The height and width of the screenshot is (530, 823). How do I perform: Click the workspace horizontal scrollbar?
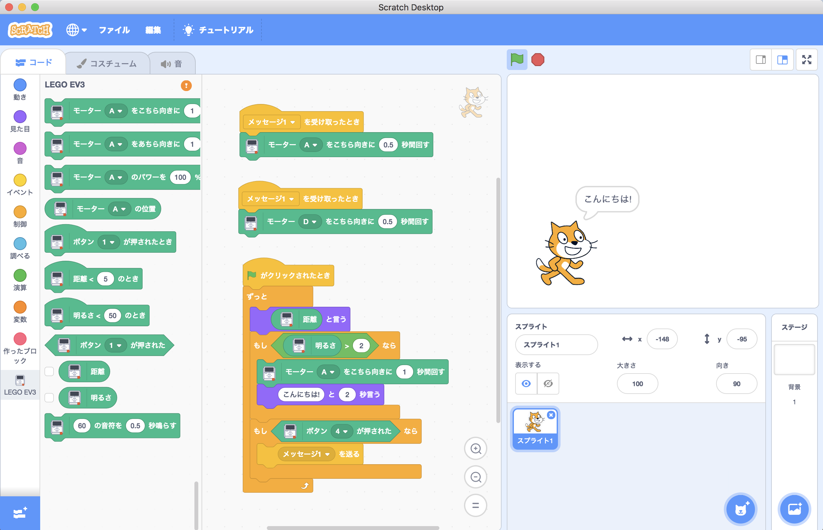coord(353,528)
